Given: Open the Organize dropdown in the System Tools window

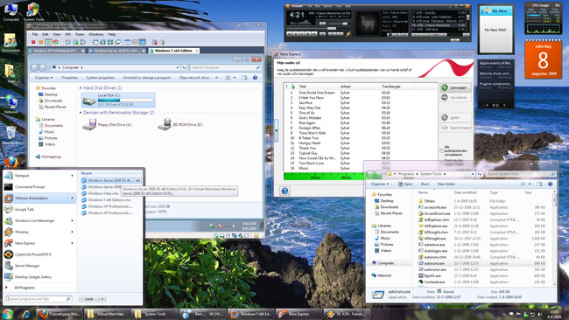Looking at the screenshot, I should click(380, 184).
